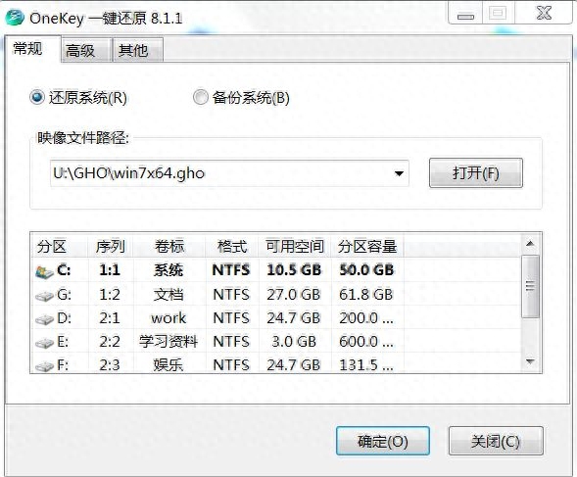
Task: Click the 分区容量 column header
Action: [367, 246]
